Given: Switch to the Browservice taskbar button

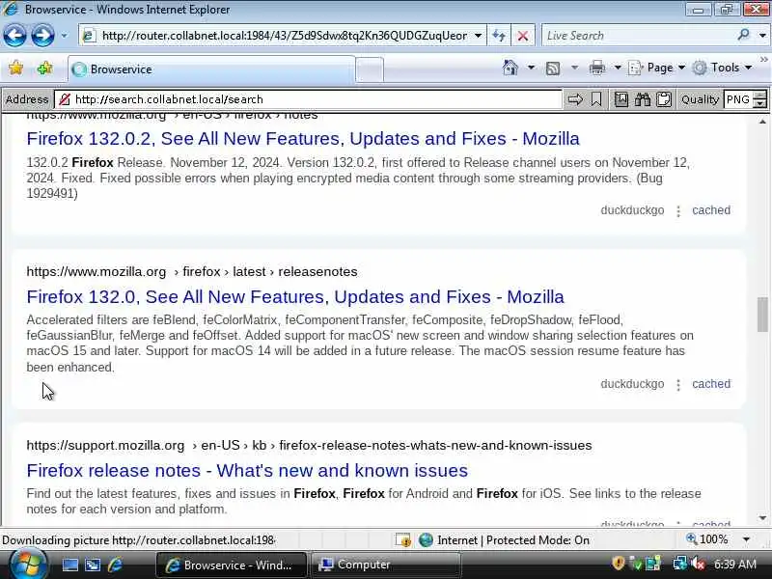Looking at the screenshot, I should (232, 565).
